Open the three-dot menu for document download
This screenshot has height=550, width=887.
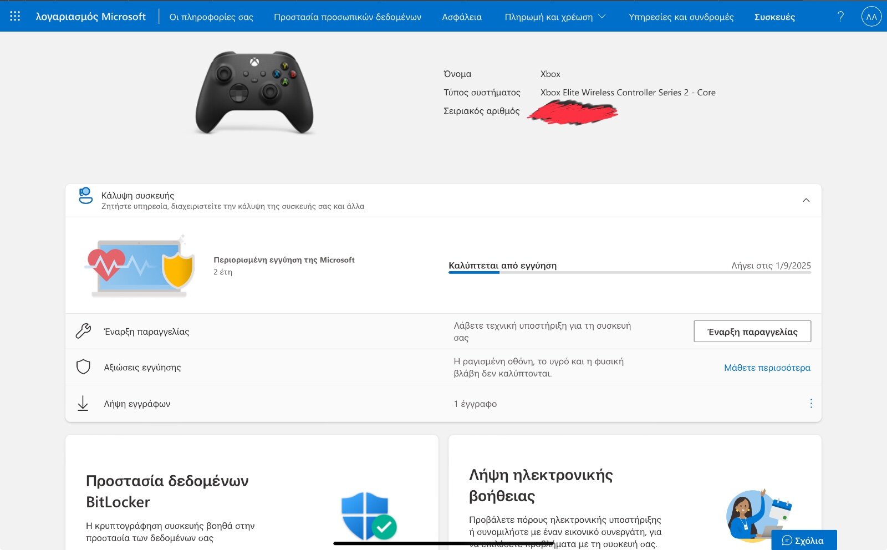point(811,404)
